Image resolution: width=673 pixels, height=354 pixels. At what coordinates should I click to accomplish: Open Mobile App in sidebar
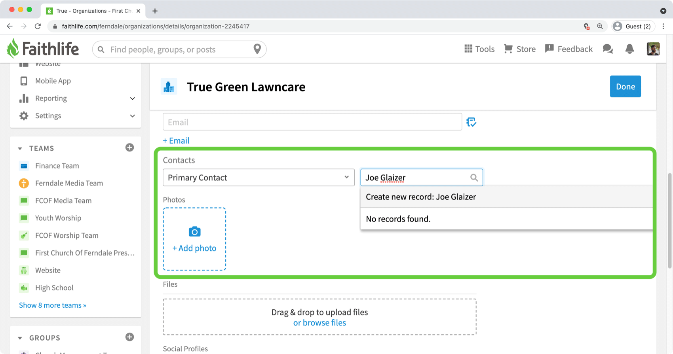[x=53, y=81]
